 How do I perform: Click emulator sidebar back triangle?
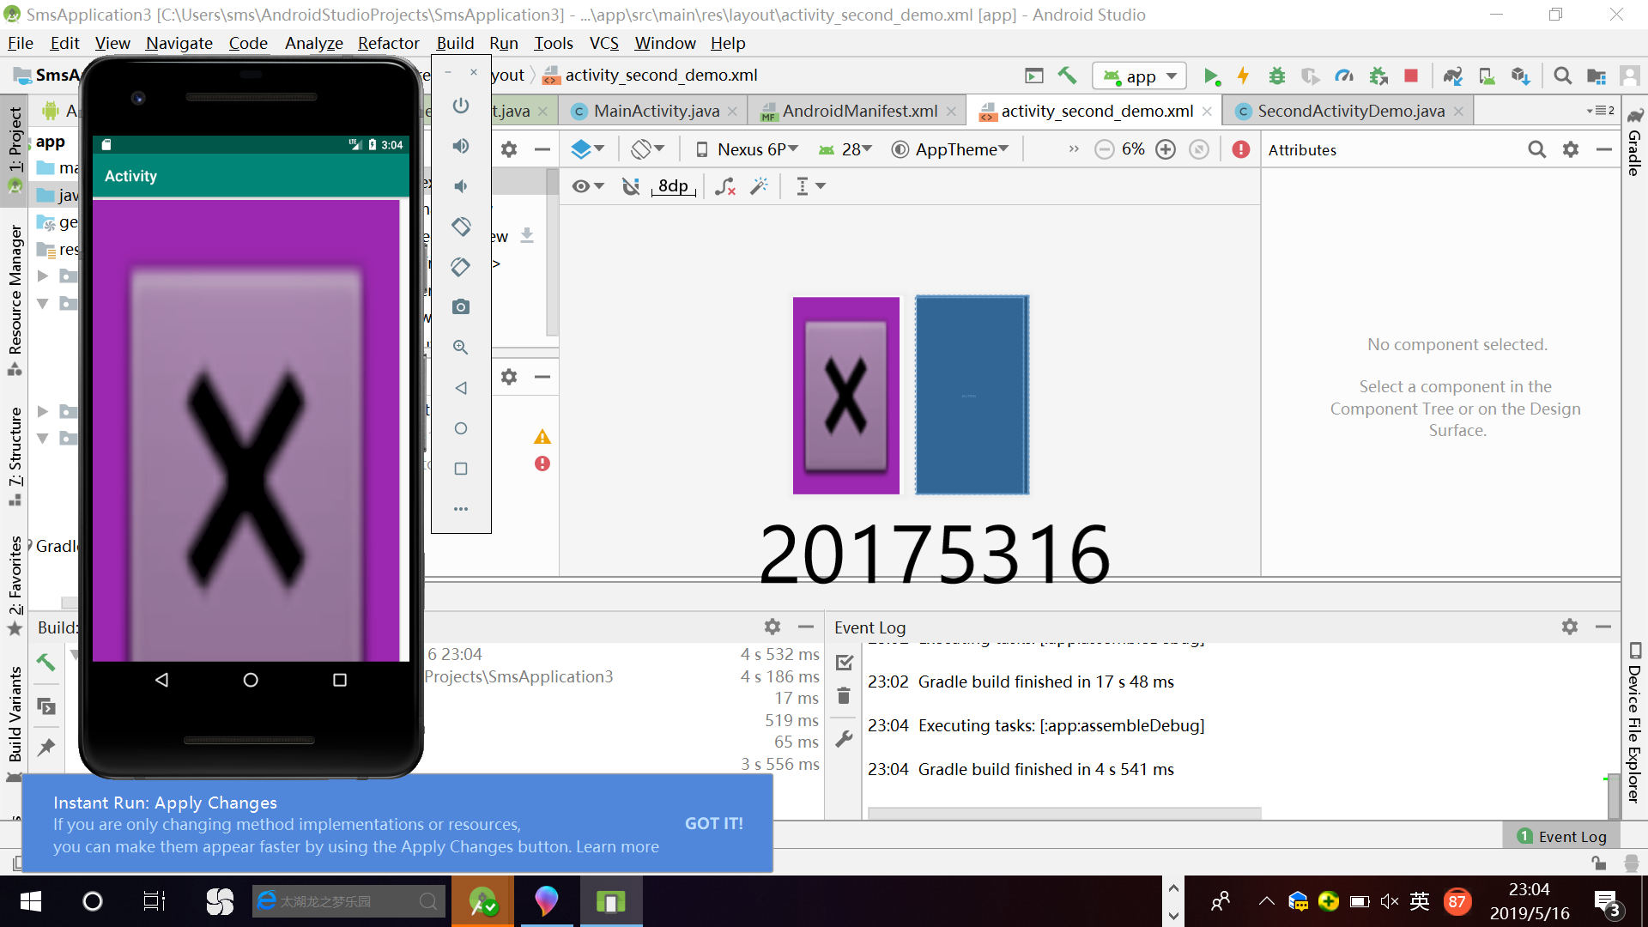461,388
